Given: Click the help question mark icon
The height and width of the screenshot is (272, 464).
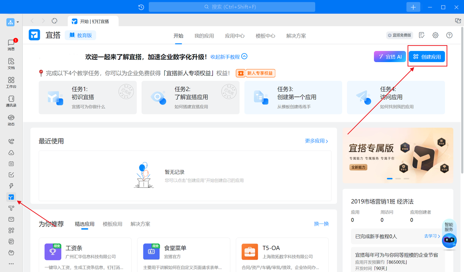Looking at the screenshot, I should pos(449,35).
